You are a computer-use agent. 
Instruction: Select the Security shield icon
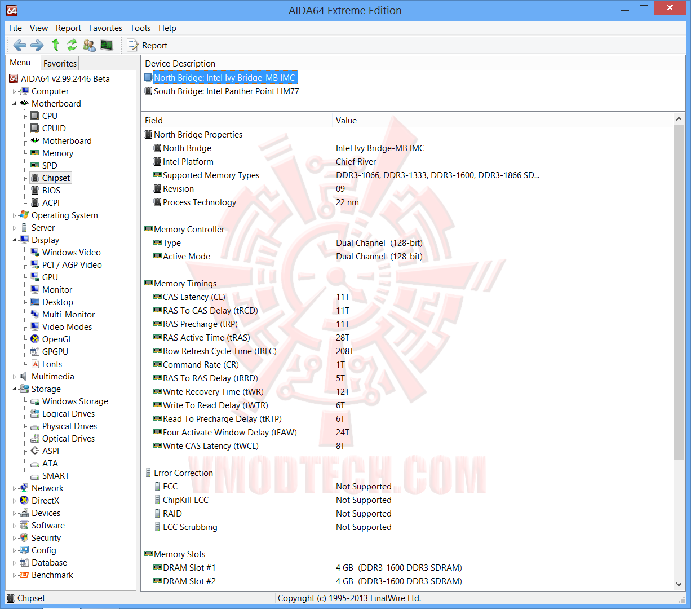[x=24, y=537]
